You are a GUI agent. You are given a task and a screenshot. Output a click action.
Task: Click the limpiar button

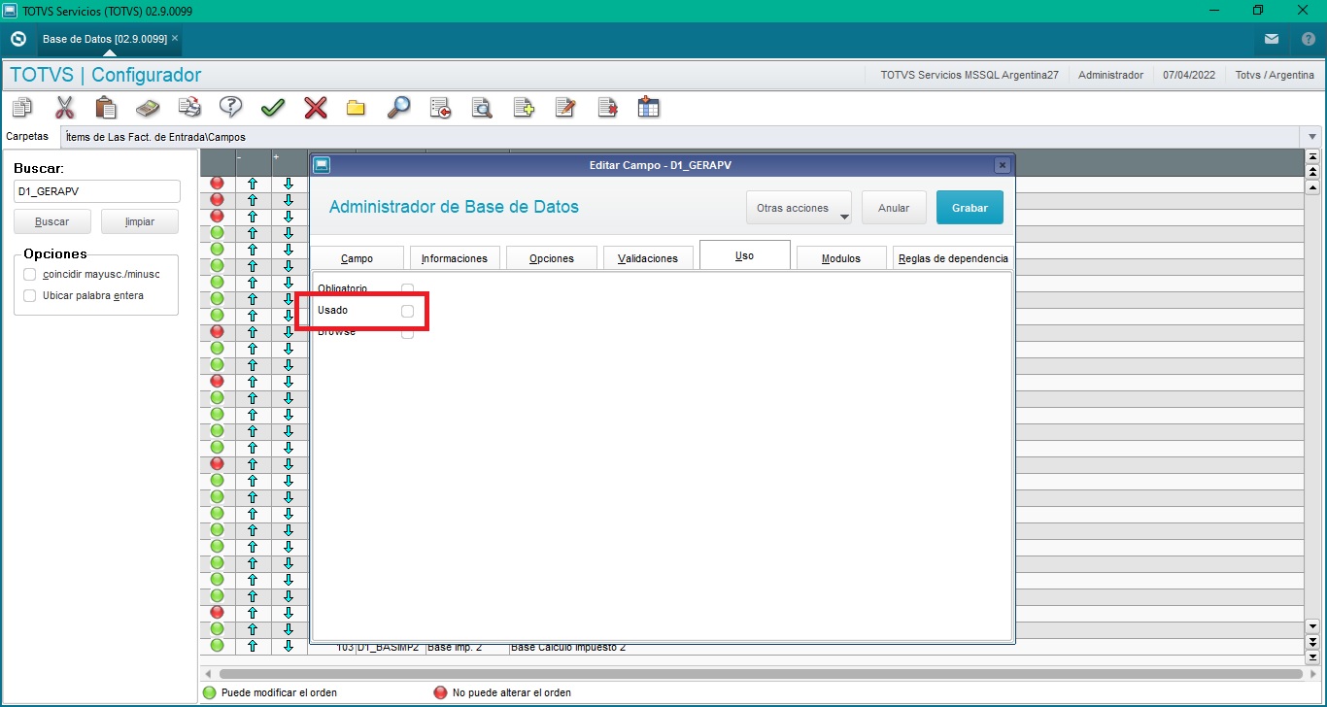pyautogui.click(x=140, y=221)
